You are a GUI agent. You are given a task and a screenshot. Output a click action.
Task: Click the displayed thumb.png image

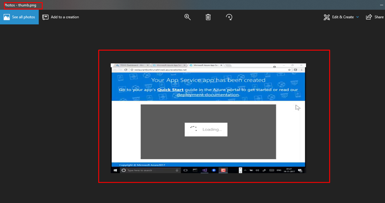[208, 118]
